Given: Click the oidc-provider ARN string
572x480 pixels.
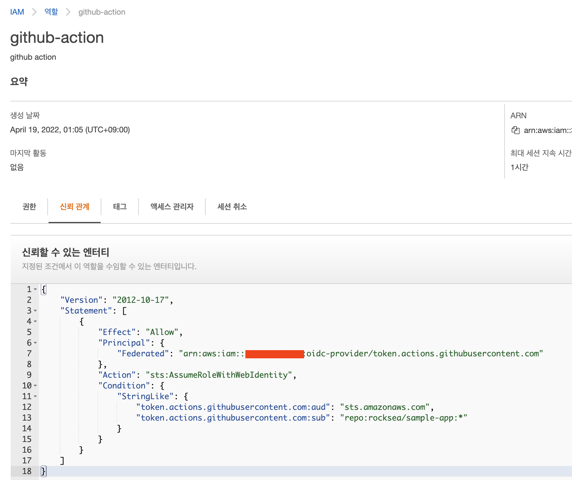Looking at the screenshot, I should pos(361,354).
